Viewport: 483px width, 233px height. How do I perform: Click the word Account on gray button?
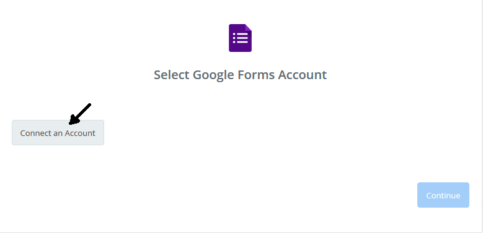point(80,133)
